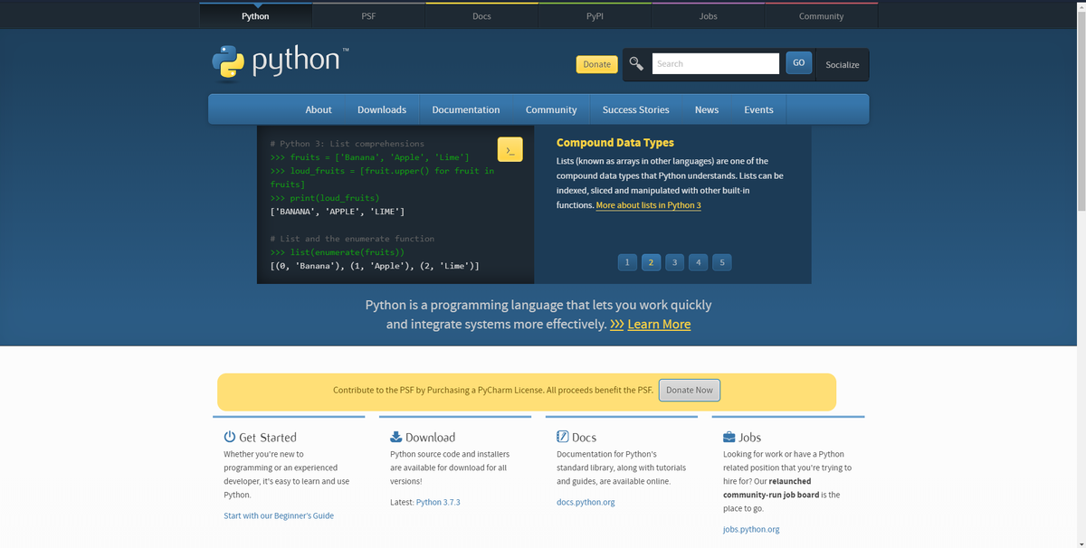Switch to slide 5

pos(721,262)
